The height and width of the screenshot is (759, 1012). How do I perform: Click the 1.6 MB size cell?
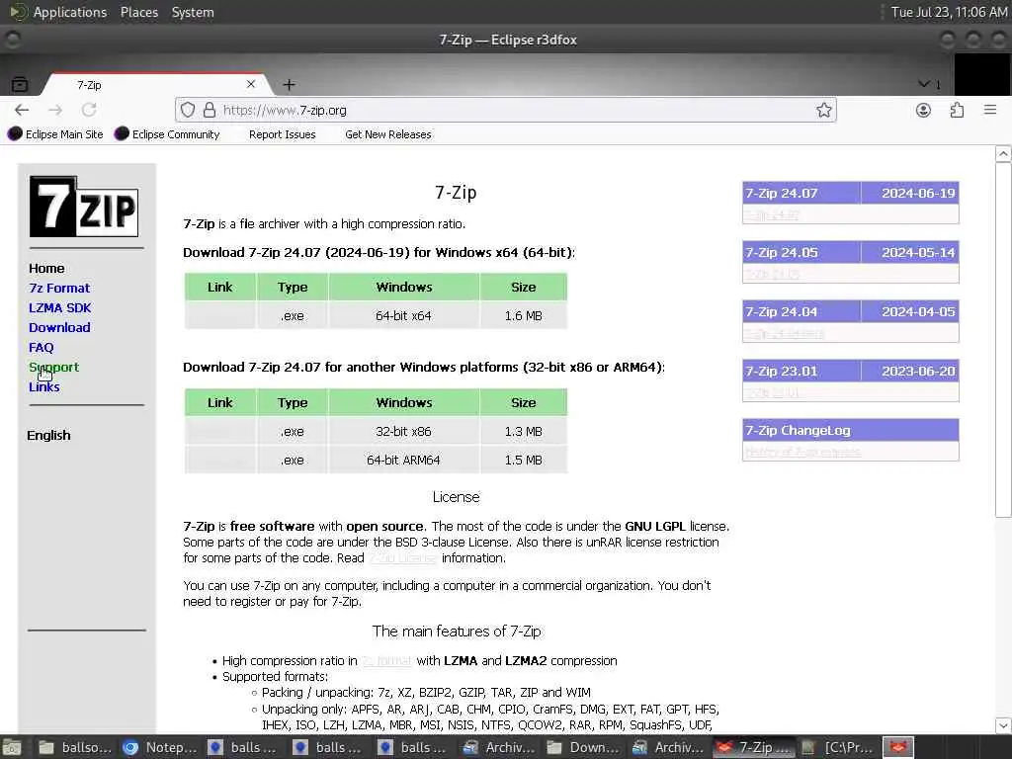pyautogui.click(x=524, y=315)
